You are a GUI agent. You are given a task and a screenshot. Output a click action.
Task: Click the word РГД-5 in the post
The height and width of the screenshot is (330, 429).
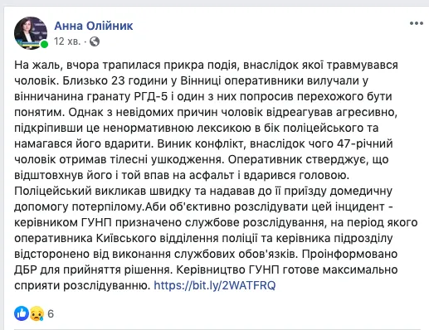[x=151, y=96]
